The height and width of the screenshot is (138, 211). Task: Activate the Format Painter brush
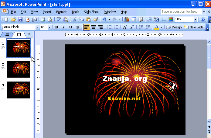[96, 19]
